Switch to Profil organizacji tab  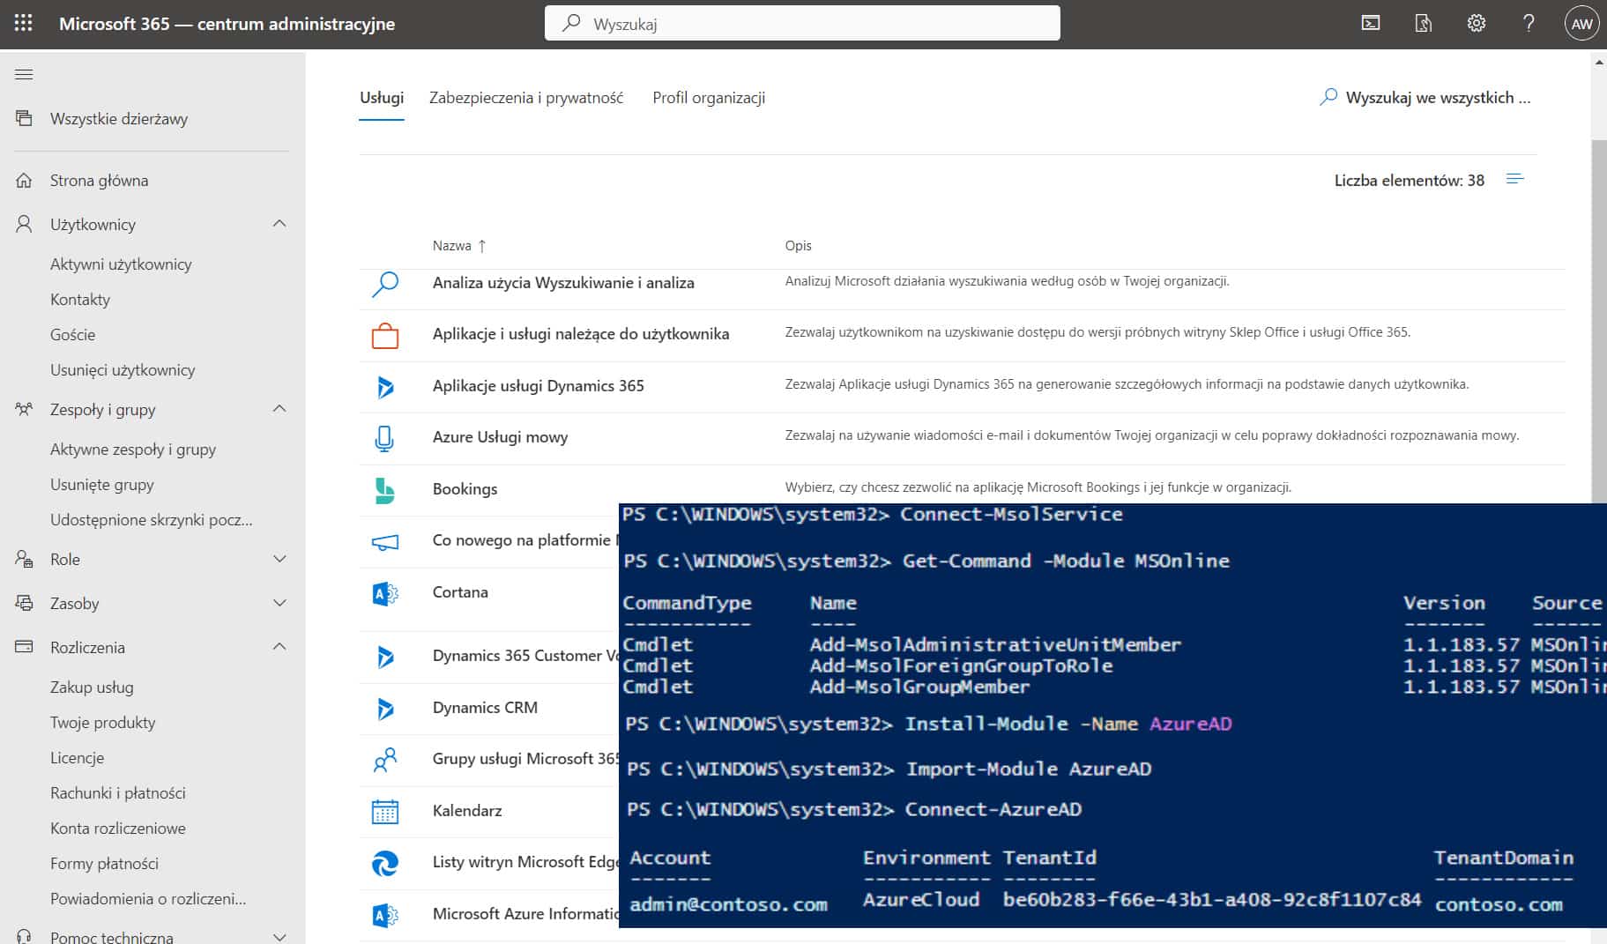(709, 98)
